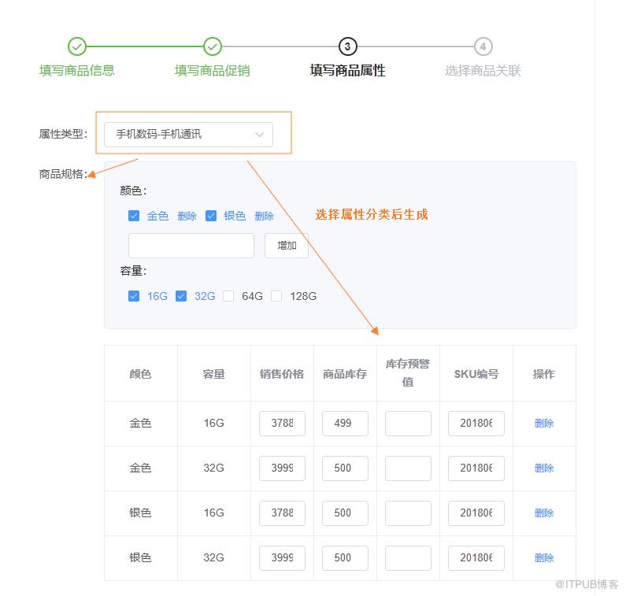Check the 64G capacity checkbox
The width and height of the screenshot is (626, 596).
[x=228, y=296]
